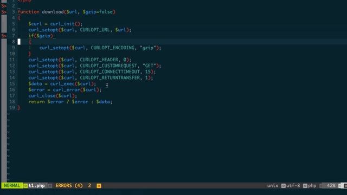
Task: Click the error sign marker on line 7
Action: (4, 36)
